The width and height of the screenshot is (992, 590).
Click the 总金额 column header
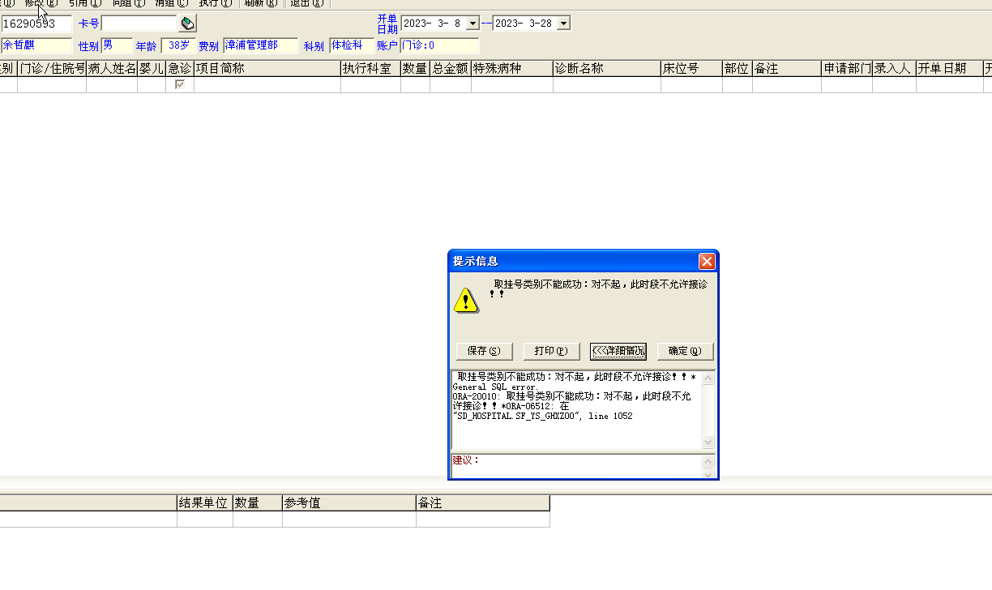point(451,69)
